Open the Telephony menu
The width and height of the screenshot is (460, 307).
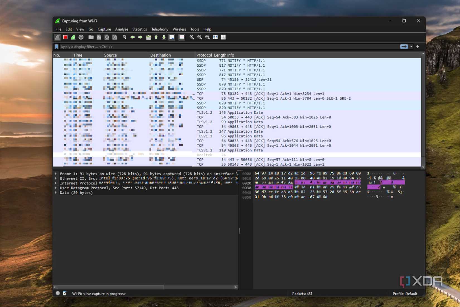pyautogui.click(x=160, y=29)
